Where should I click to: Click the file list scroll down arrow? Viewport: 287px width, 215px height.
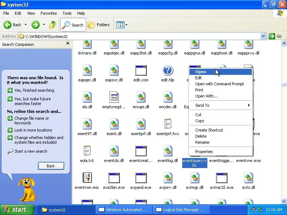coord(284,201)
